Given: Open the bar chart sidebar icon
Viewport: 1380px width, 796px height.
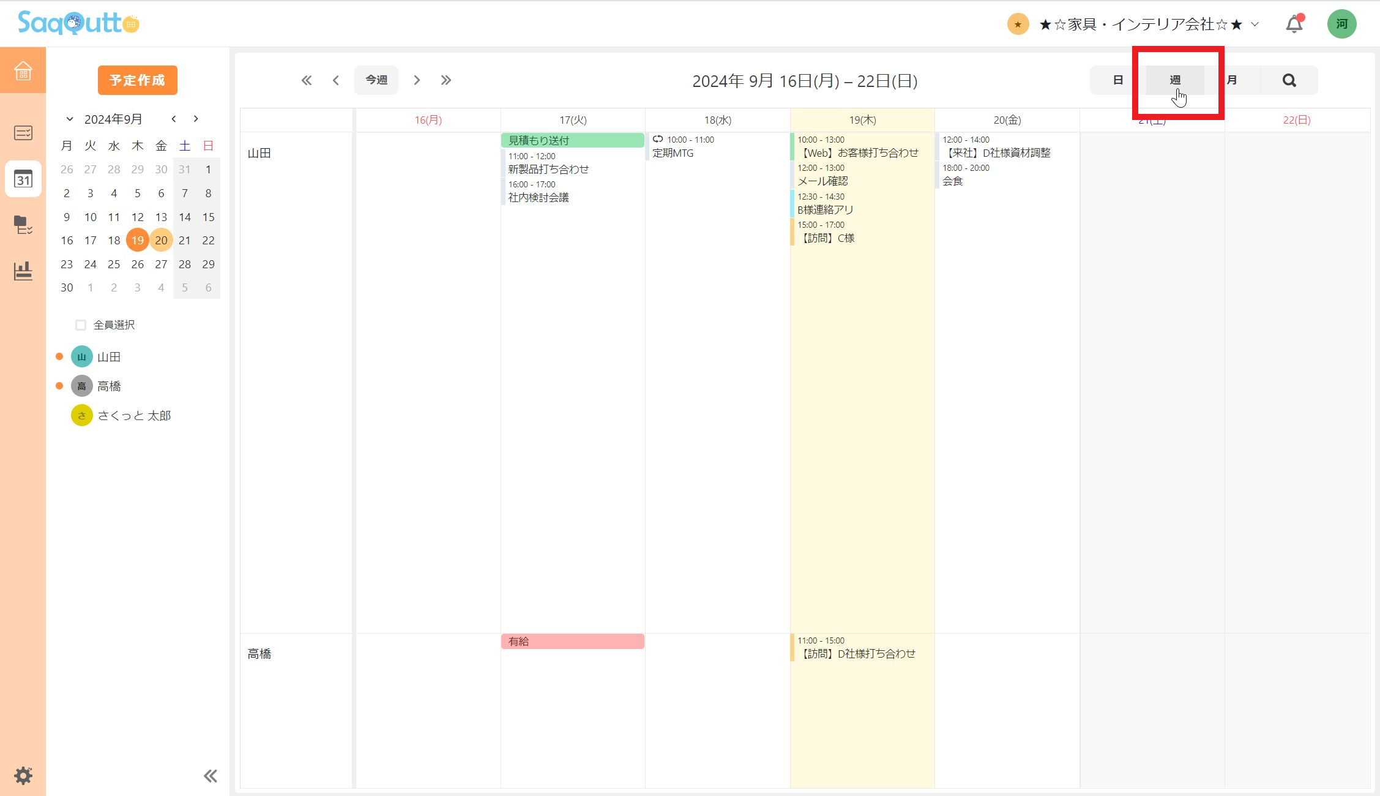Looking at the screenshot, I should [23, 271].
